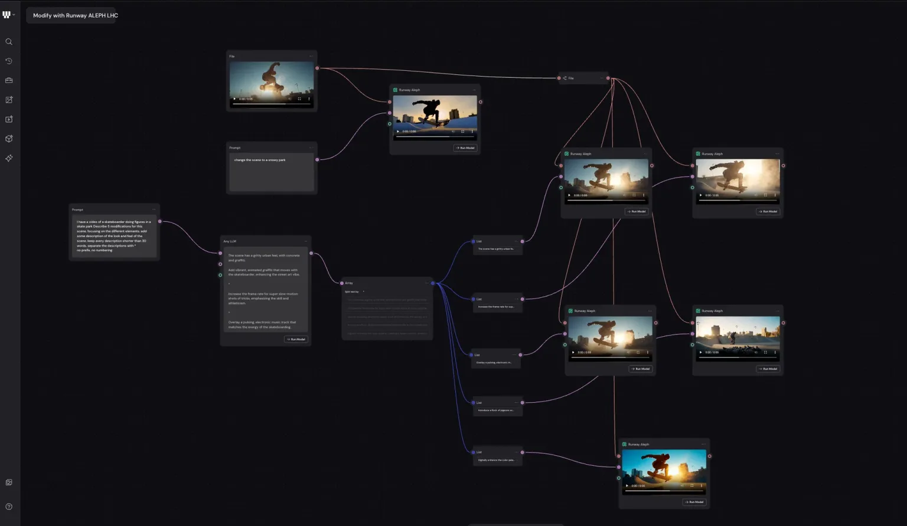
Task: Mute the source video in the File node
Action: (x=289, y=99)
